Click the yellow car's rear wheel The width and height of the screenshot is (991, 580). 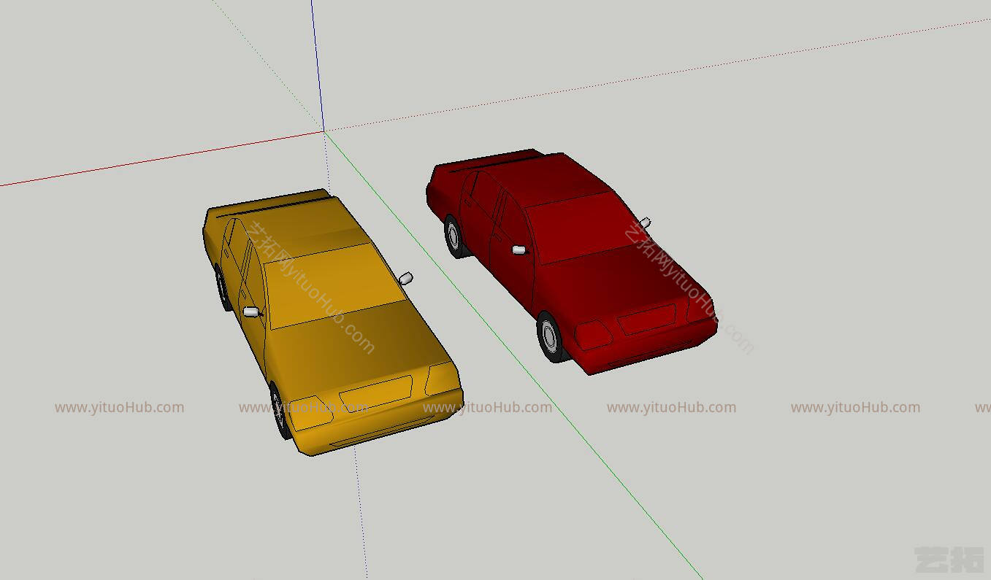[x=223, y=287]
